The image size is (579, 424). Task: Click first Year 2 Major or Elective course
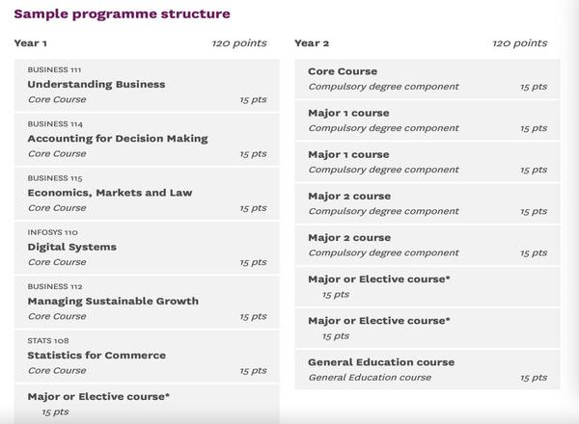pyautogui.click(x=427, y=287)
